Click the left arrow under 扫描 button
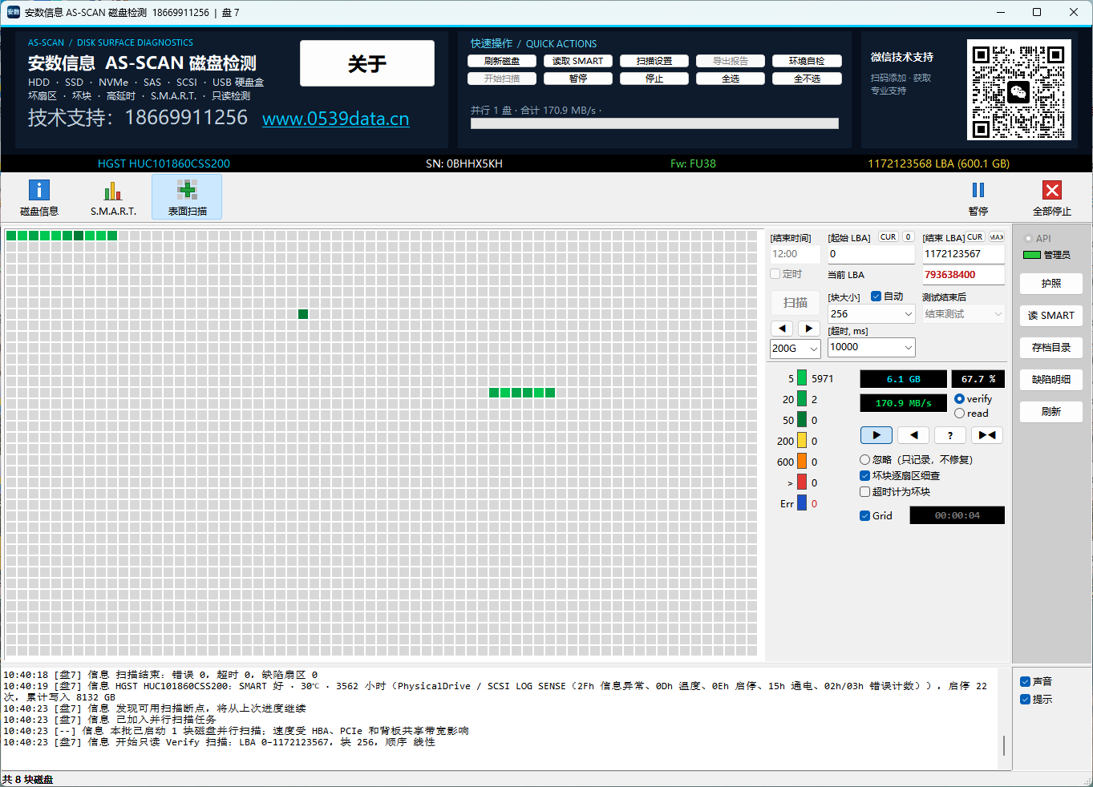Screen dimensions: 1093x787 coord(782,329)
